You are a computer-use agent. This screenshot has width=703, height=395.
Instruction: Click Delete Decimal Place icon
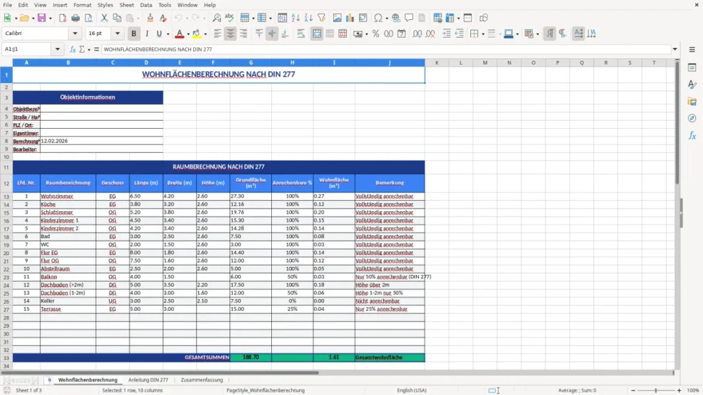pos(430,34)
